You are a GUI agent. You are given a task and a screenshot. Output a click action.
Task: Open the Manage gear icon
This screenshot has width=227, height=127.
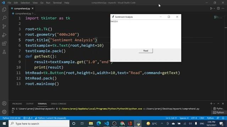4,112
